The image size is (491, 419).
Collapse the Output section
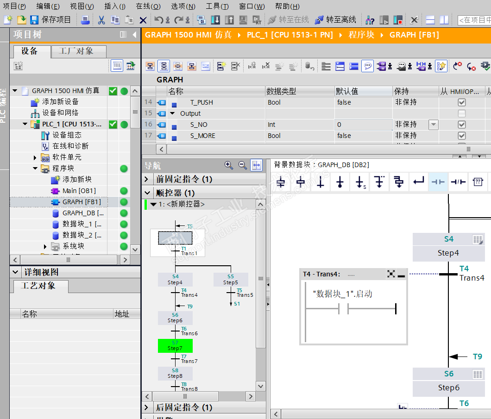pyautogui.click(x=172, y=113)
